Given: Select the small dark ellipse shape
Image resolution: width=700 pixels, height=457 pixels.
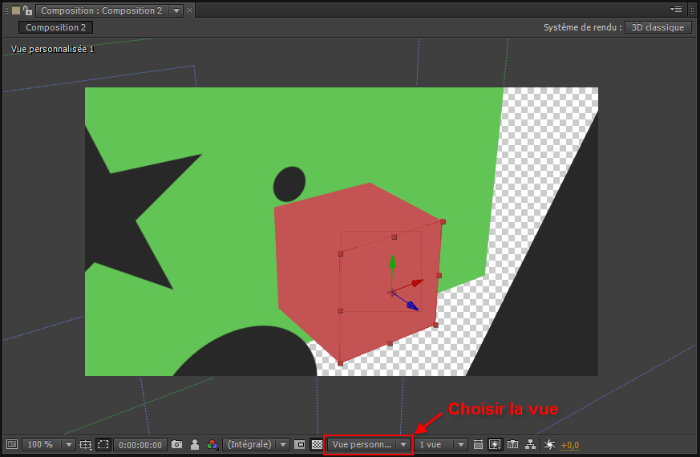Looking at the screenshot, I should click(x=289, y=184).
